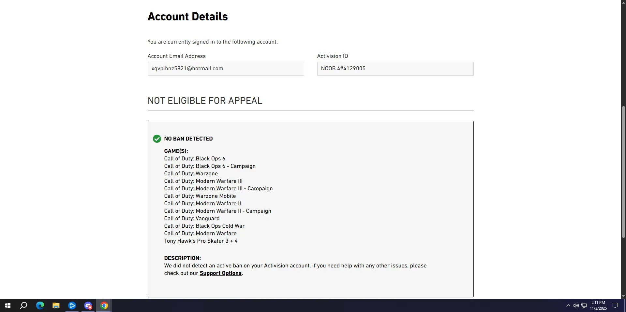Click the 'NO BAN DETECTED' status text

click(x=188, y=139)
